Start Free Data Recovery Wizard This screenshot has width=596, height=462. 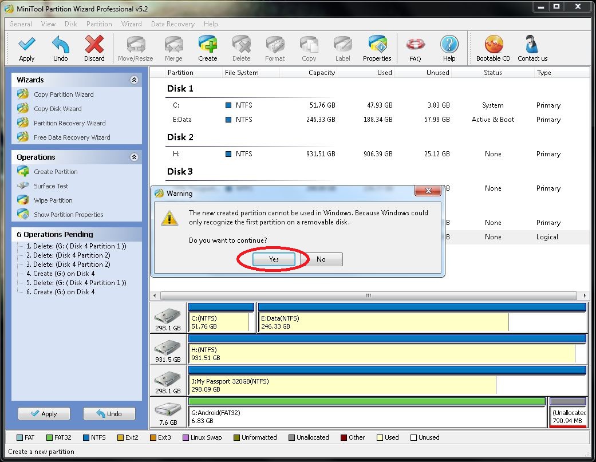[x=72, y=137]
